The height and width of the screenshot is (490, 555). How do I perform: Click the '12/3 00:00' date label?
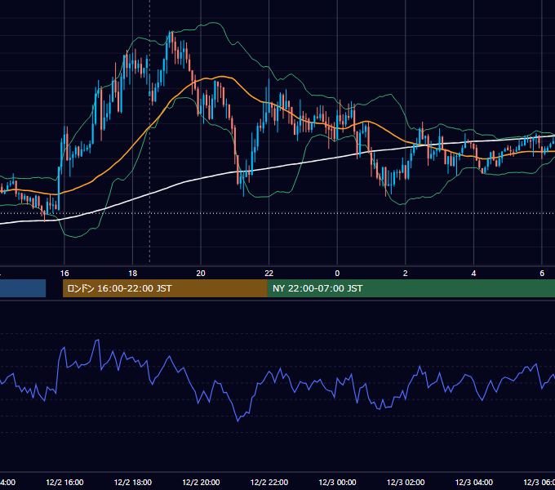(337, 482)
